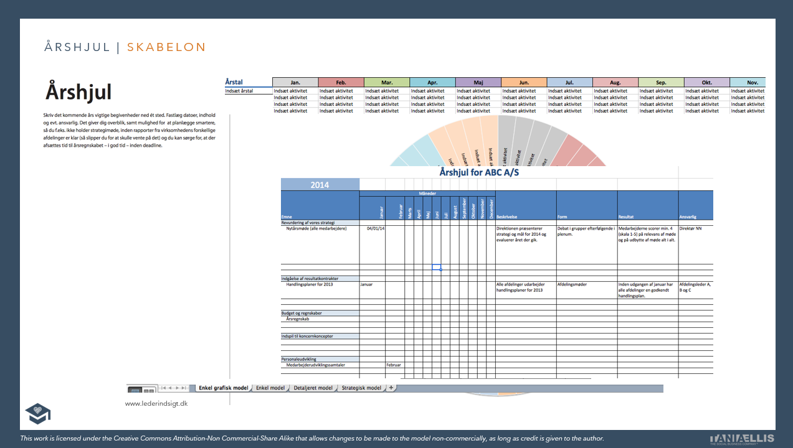The height and width of the screenshot is (448, 793).
Task: Select the Årsregnskab cell
Action: coord(320,319)
